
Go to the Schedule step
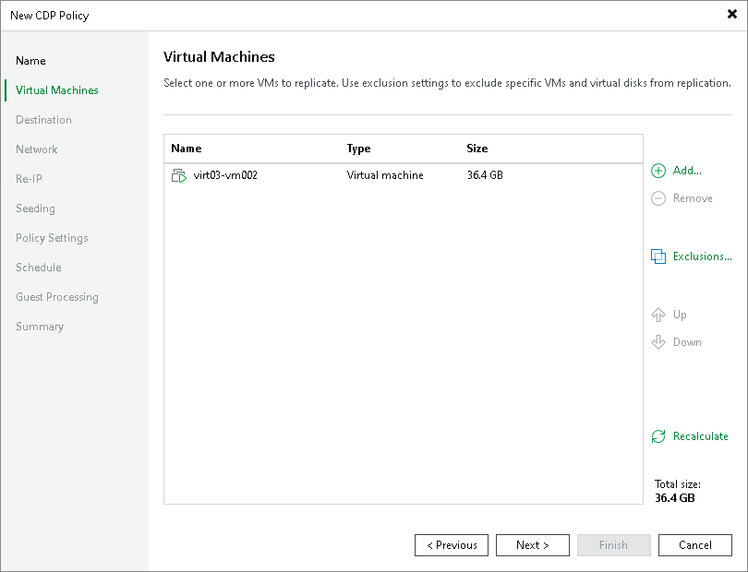point(38,268)
